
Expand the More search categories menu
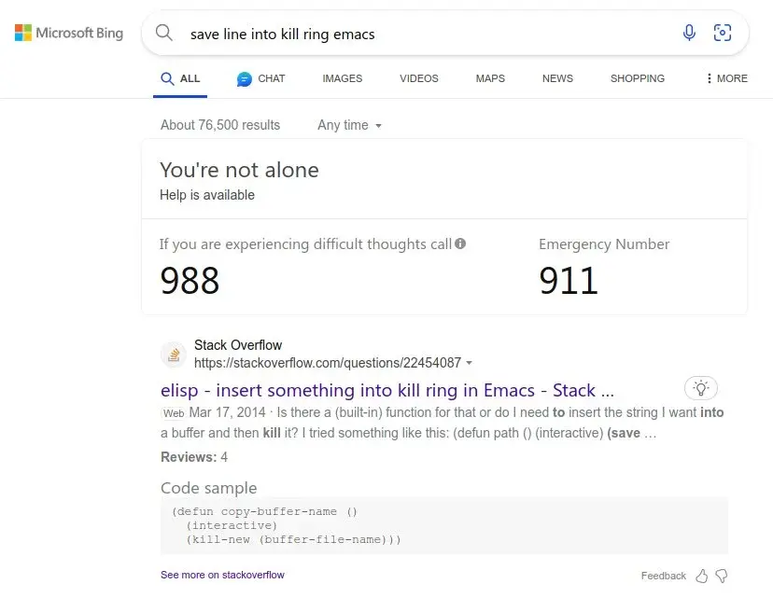tap(726, 78)
